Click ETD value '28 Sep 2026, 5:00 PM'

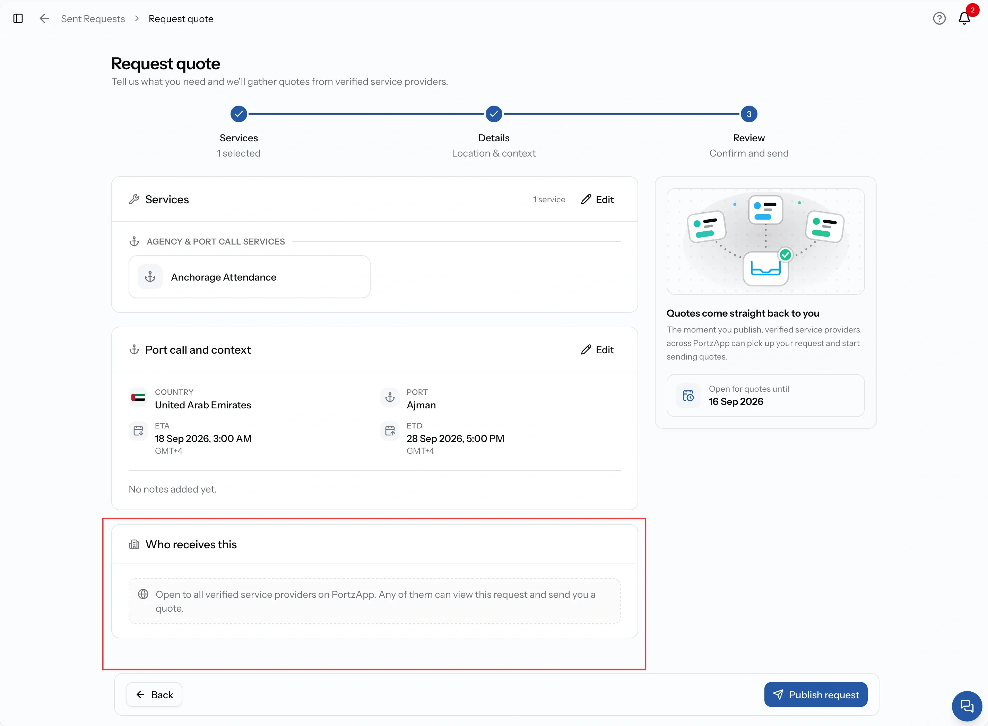click(x=455, y=439)
